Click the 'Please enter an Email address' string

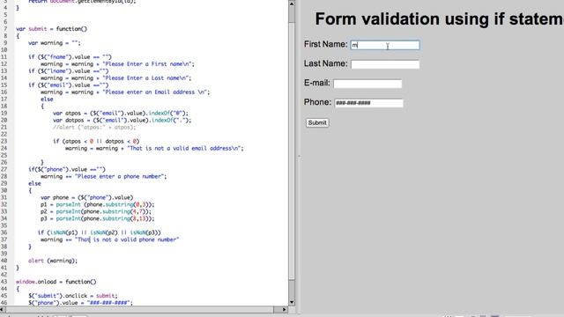(x=156, y=92)
